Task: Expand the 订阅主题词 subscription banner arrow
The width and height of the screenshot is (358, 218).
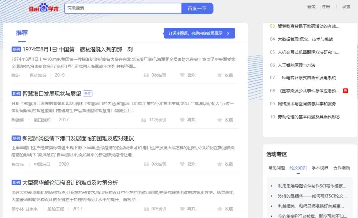Action: [x=228, y=33]
